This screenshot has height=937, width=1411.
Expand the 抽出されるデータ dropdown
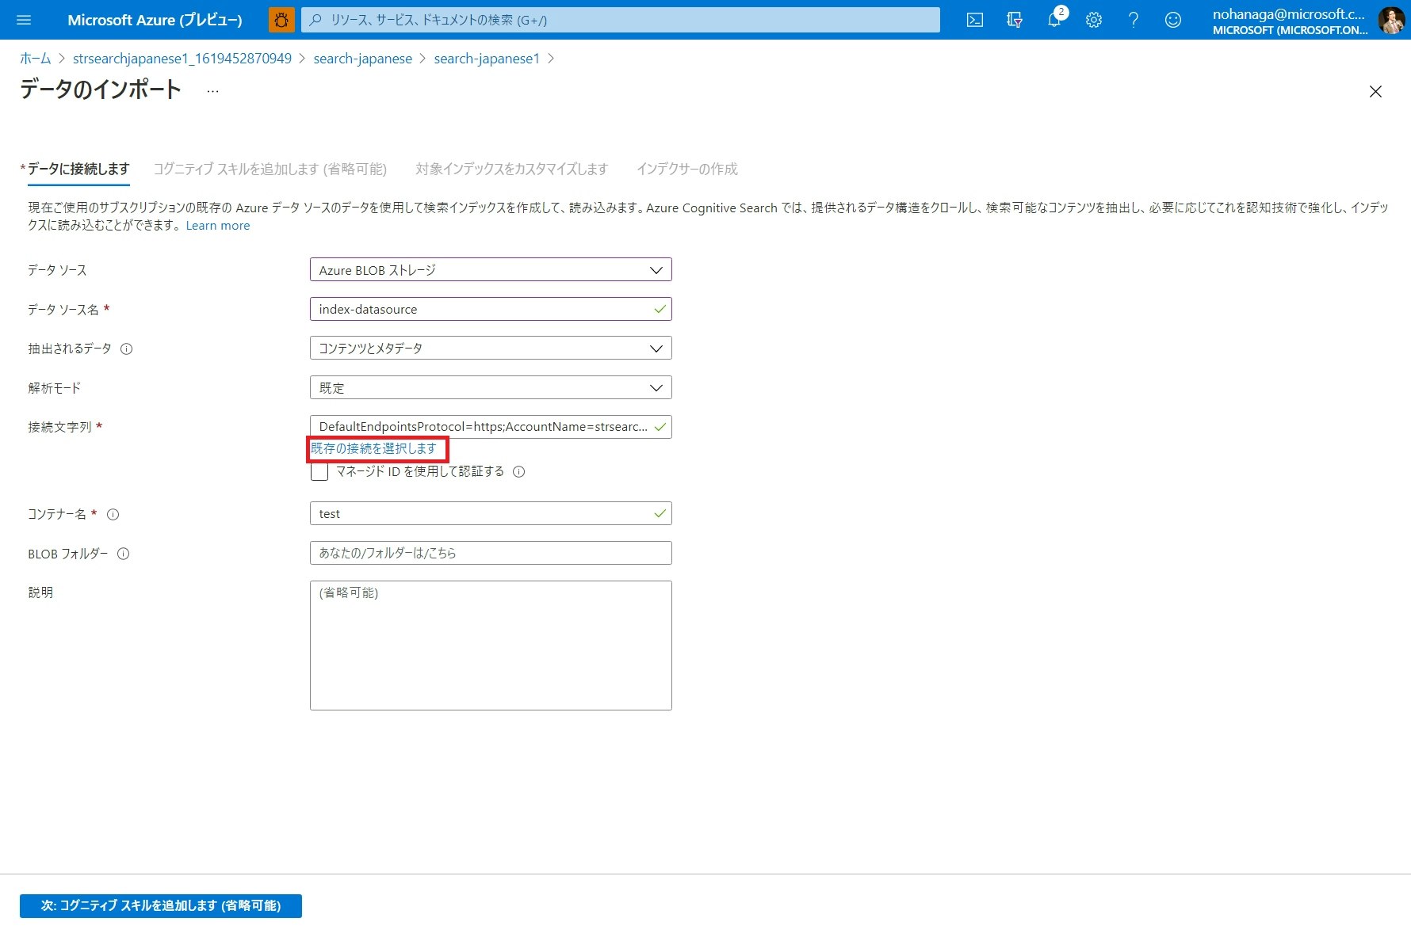(491, 348)
